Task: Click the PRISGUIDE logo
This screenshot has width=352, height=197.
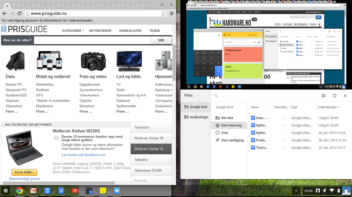Action: coord(24,29)
